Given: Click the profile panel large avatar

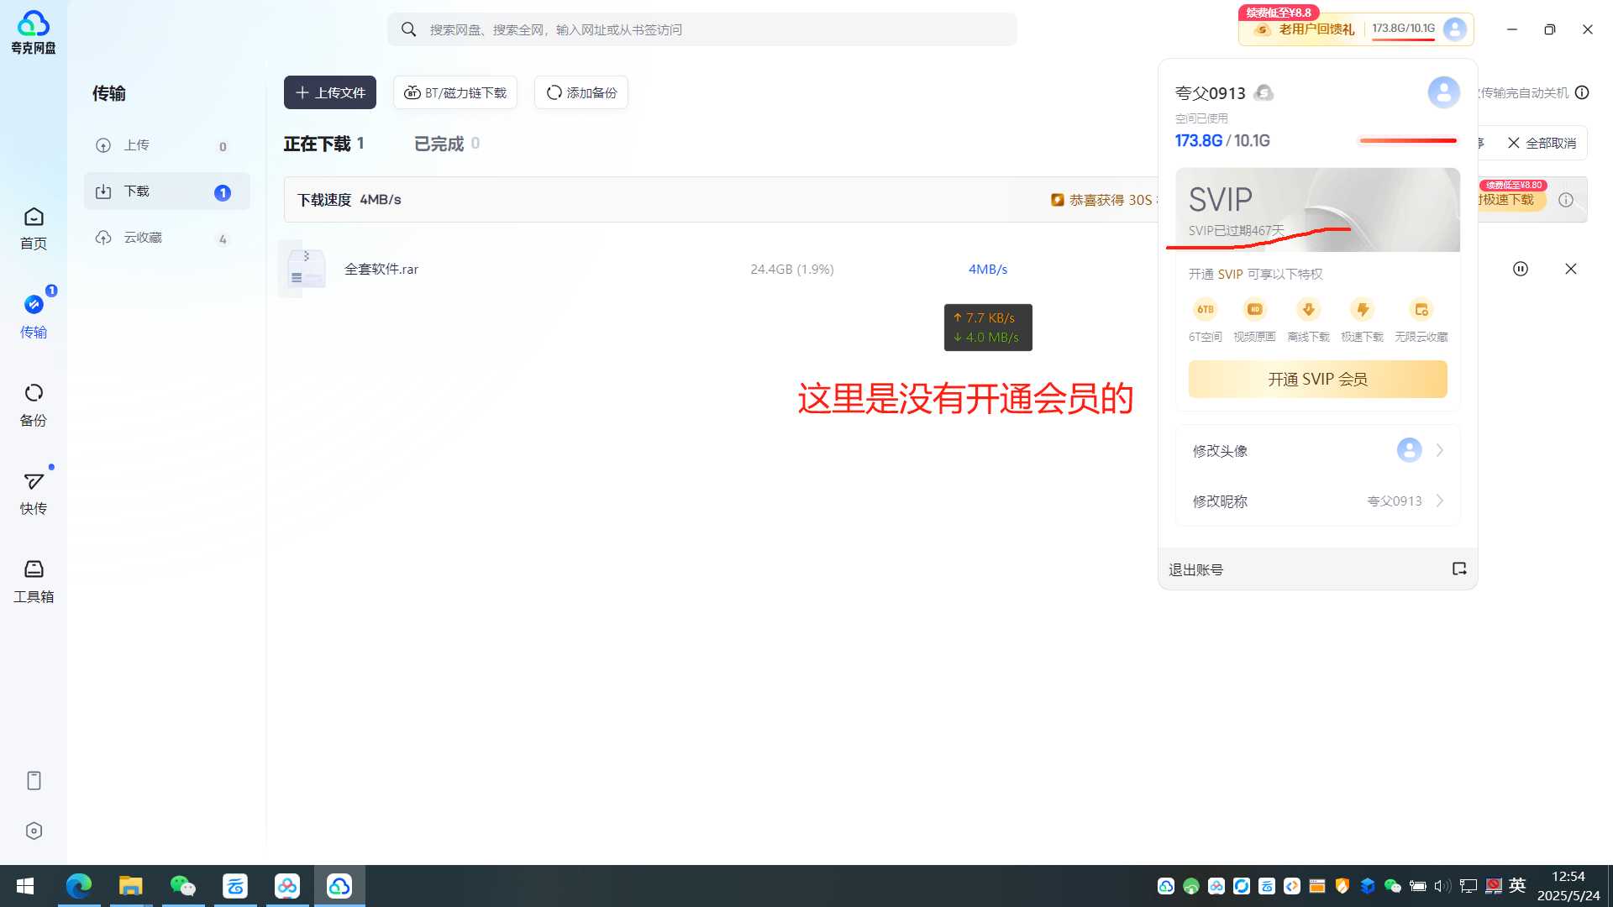Looking at the screenshot, I should click(x=1444, y=92).
